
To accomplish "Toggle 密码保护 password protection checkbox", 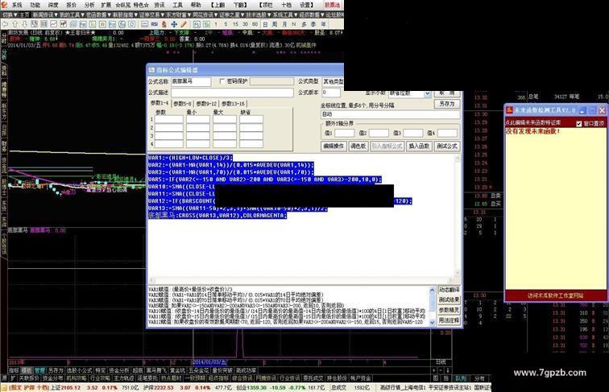I will (222, 81).
